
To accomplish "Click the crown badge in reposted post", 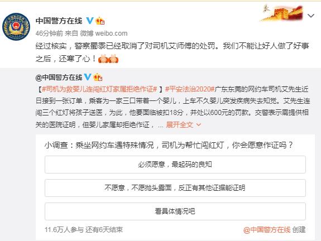I will click(x=98, y=77).
